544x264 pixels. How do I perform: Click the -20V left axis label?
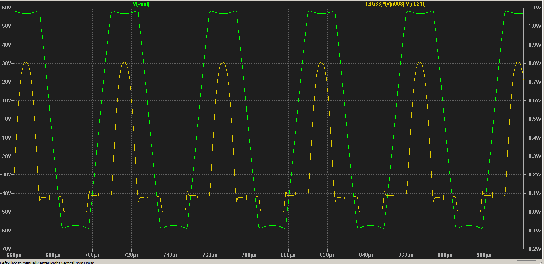coord(7,156)
